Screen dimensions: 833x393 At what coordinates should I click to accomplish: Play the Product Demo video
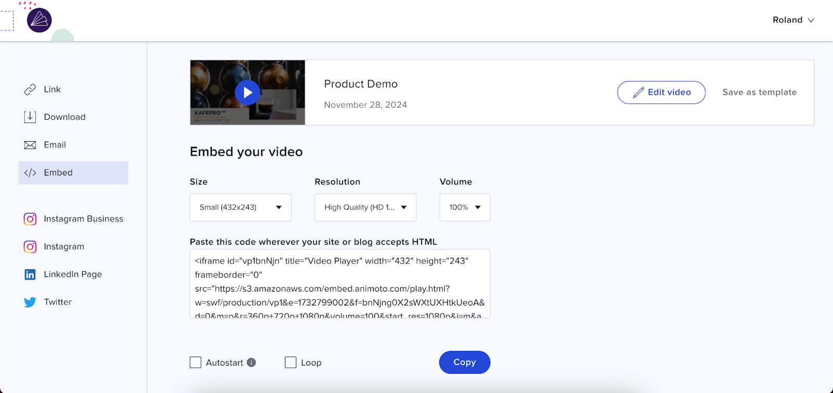coord(247,93)
